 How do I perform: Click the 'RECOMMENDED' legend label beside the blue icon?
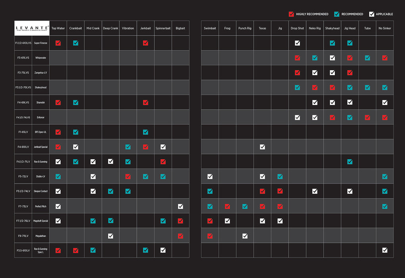click(352, 14)
